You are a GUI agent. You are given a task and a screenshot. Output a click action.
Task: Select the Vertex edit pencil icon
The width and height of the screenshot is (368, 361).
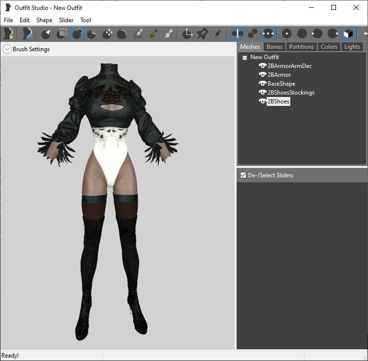217,33
